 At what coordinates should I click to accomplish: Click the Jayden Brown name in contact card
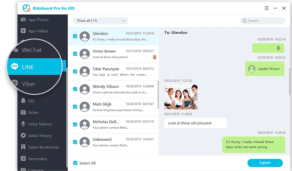(268, 69)
